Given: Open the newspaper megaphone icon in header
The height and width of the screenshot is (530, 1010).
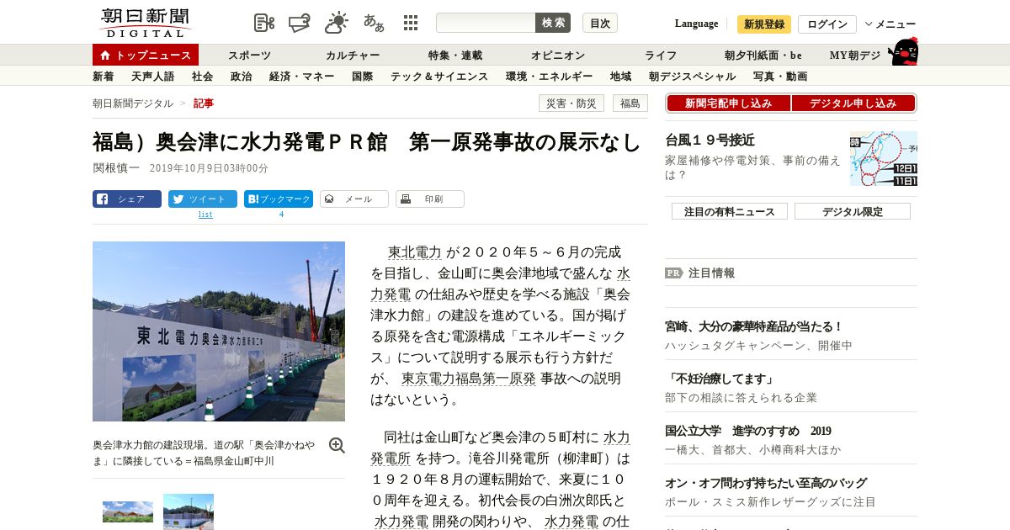Looking at the screenshot, I should (x=300, y=23).
